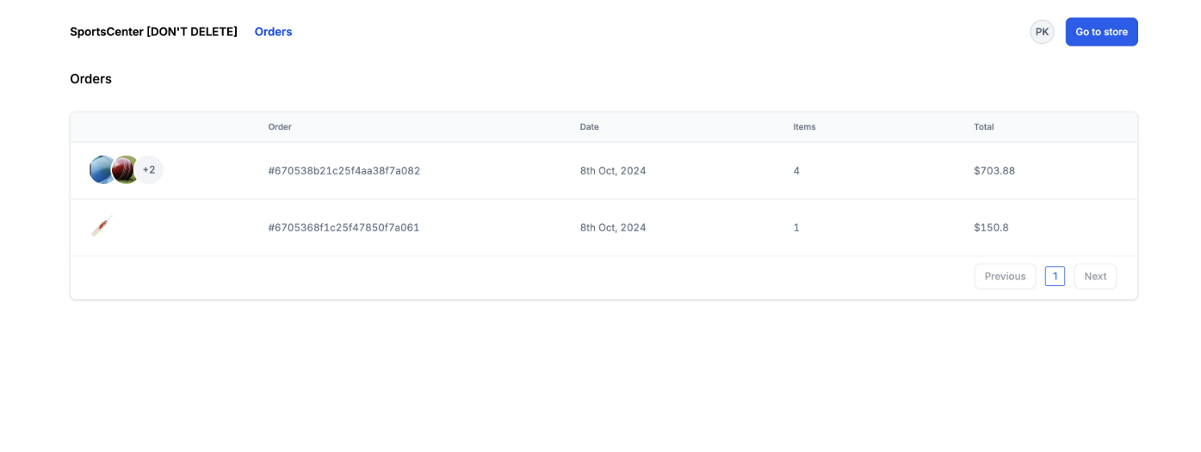The width and height of the screenshot is (1201, 452).
Task: Click the Date column header
Action: click(589, 127)
